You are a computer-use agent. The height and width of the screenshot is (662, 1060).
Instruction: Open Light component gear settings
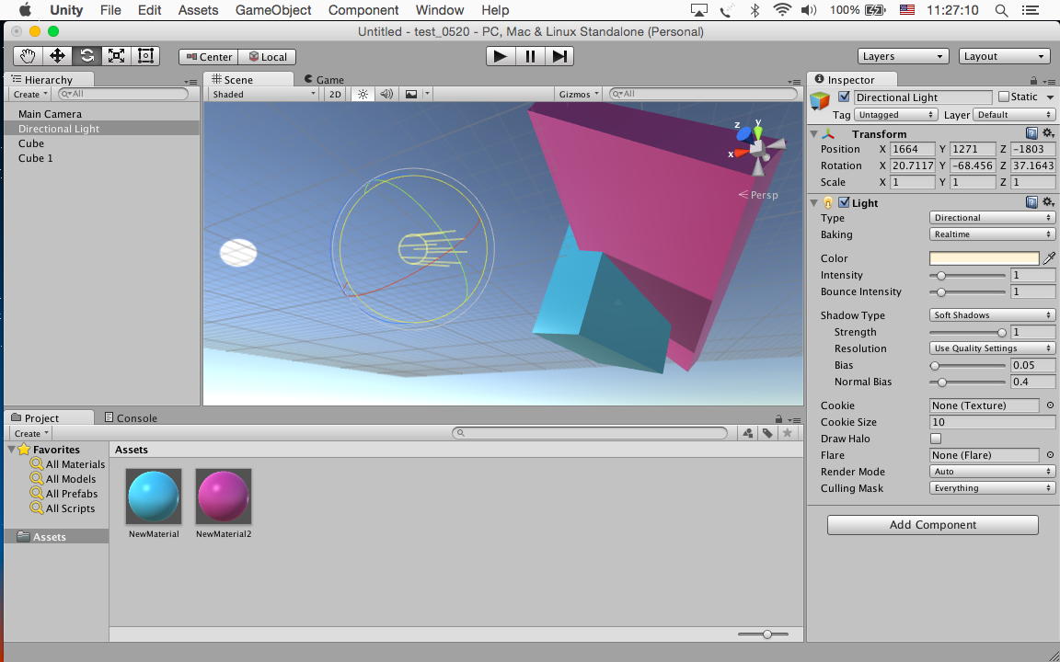(1047, 202)
